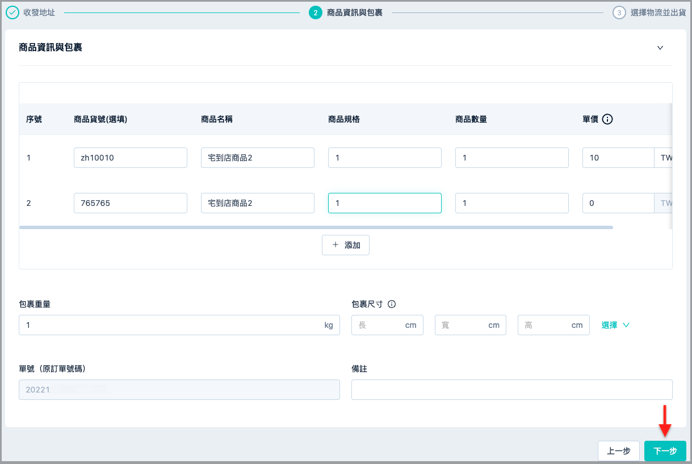Click the row 2 商品數量 field
The width and height of the screenshot is (692, 464).
click(512, 203)
